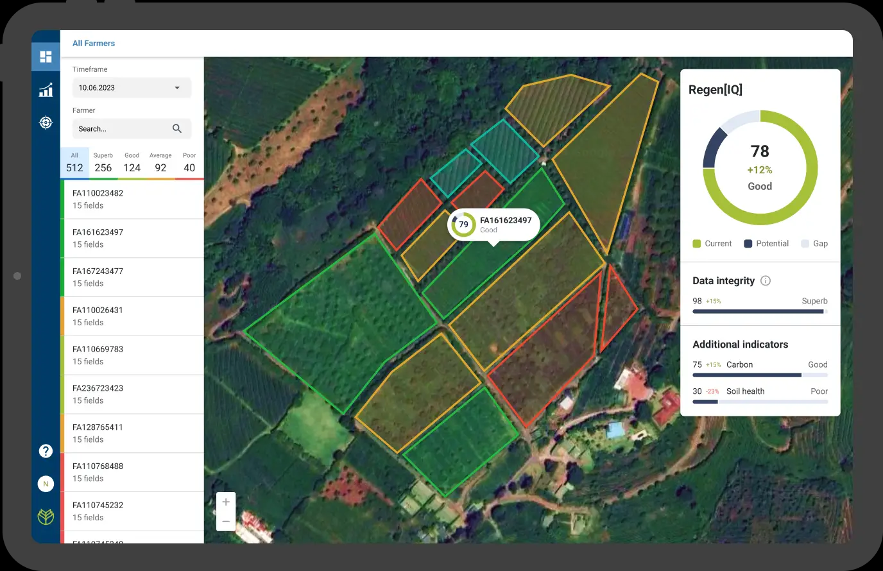Click the 79 score ring in map tooltip
The image size is (883, 571).
pos(463,225)
